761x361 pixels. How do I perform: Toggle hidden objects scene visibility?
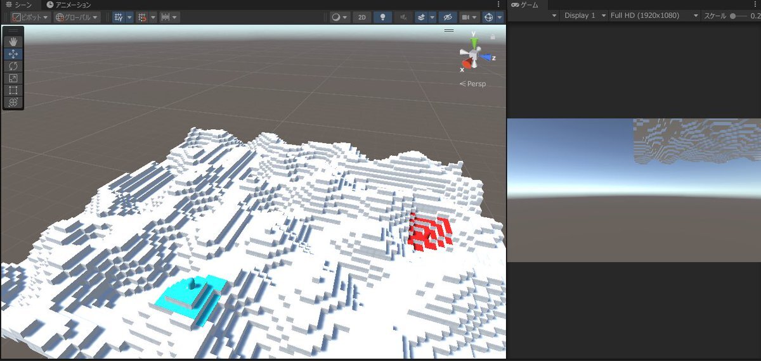[447, 17]
